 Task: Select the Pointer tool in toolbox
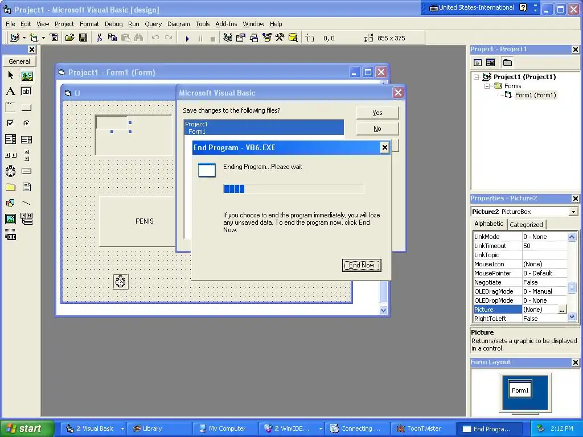(x=10, y=76)
